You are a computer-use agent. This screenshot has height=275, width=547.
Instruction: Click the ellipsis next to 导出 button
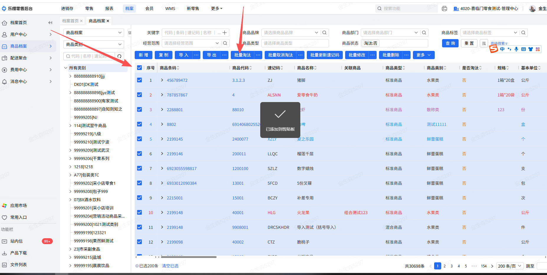click(225, 55)
